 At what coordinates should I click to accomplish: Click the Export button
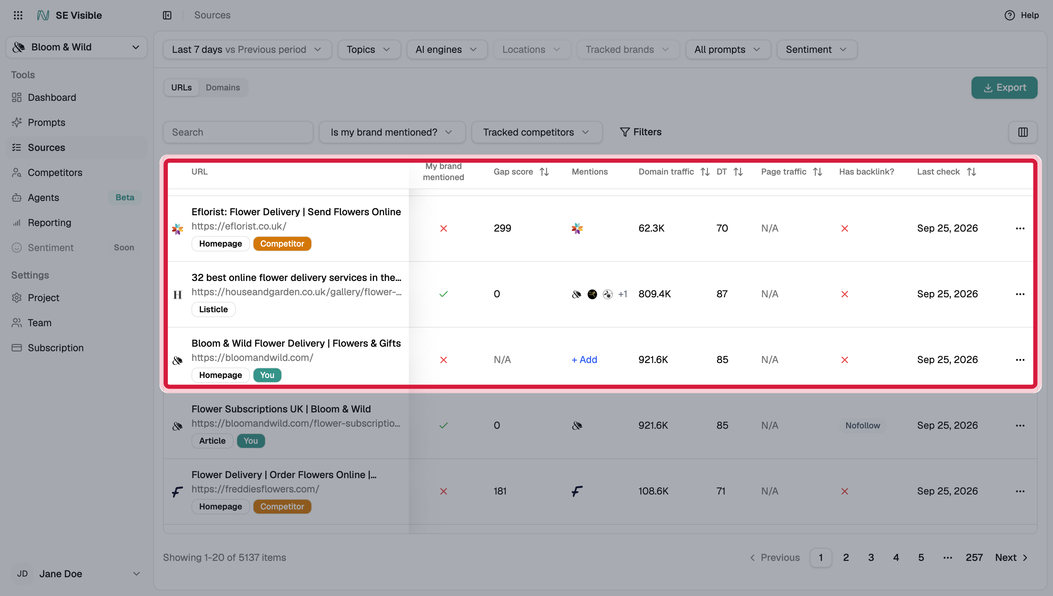[x=1004, y=87]
